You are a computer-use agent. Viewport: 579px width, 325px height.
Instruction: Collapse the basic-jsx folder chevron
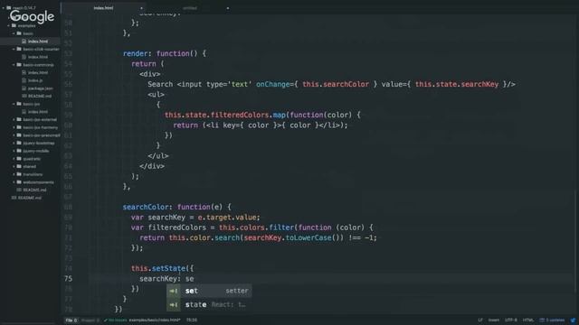click(x=14, y=104)
